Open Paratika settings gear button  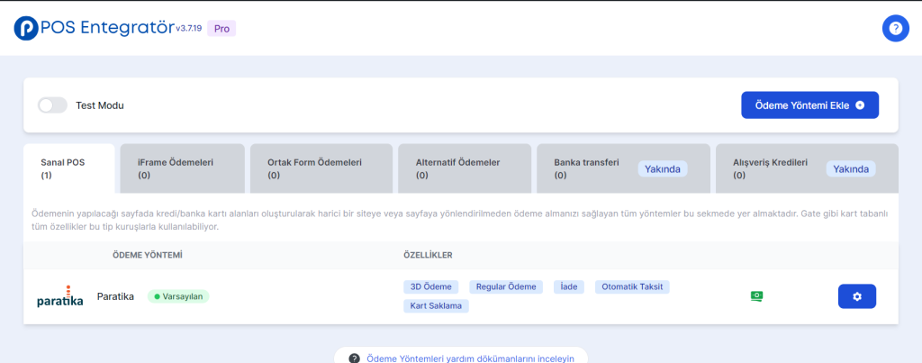856,296
